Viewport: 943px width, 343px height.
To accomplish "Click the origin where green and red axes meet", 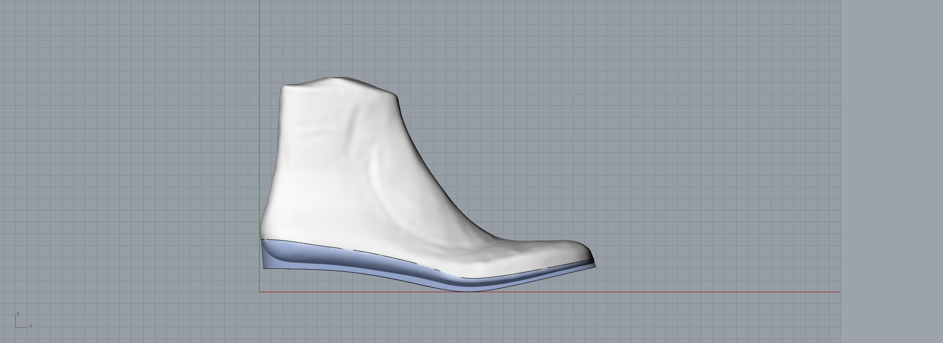I will click(259, 292).
